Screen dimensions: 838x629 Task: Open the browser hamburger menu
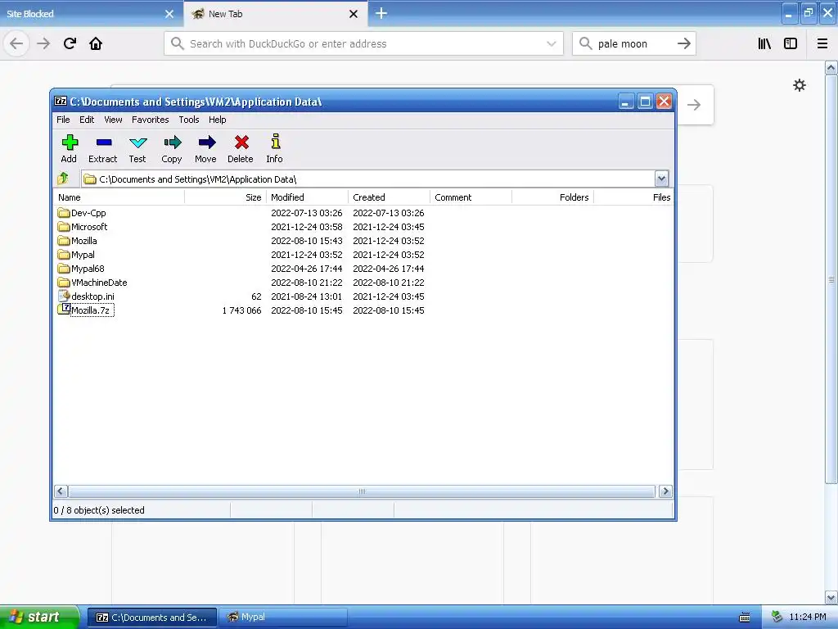[822, 44]
